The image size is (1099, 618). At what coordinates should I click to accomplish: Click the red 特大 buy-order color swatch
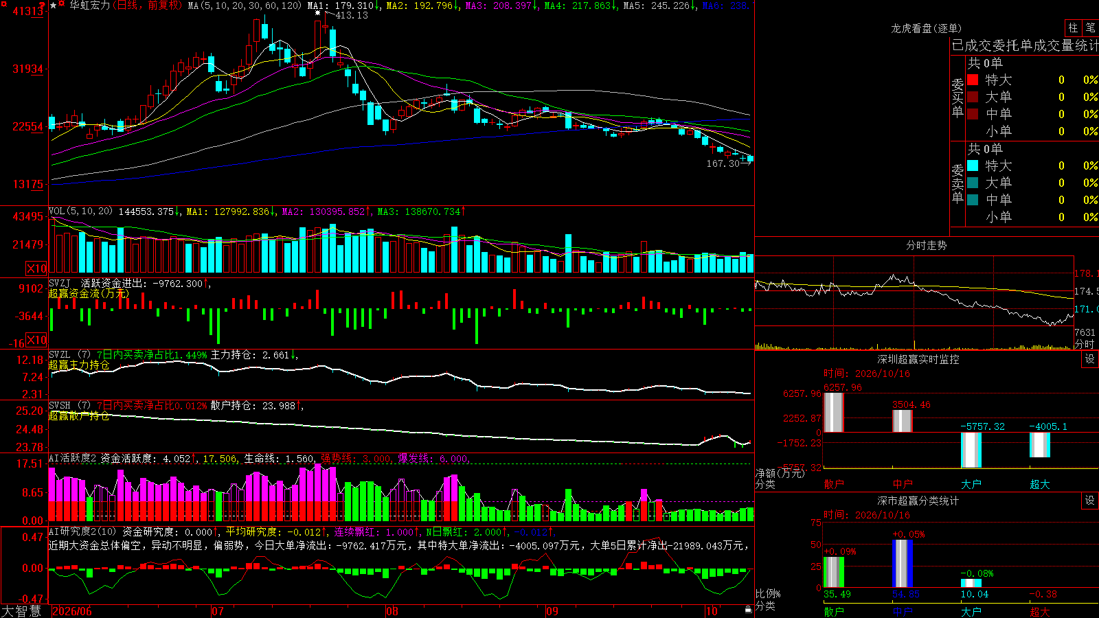tap(973, 80)
